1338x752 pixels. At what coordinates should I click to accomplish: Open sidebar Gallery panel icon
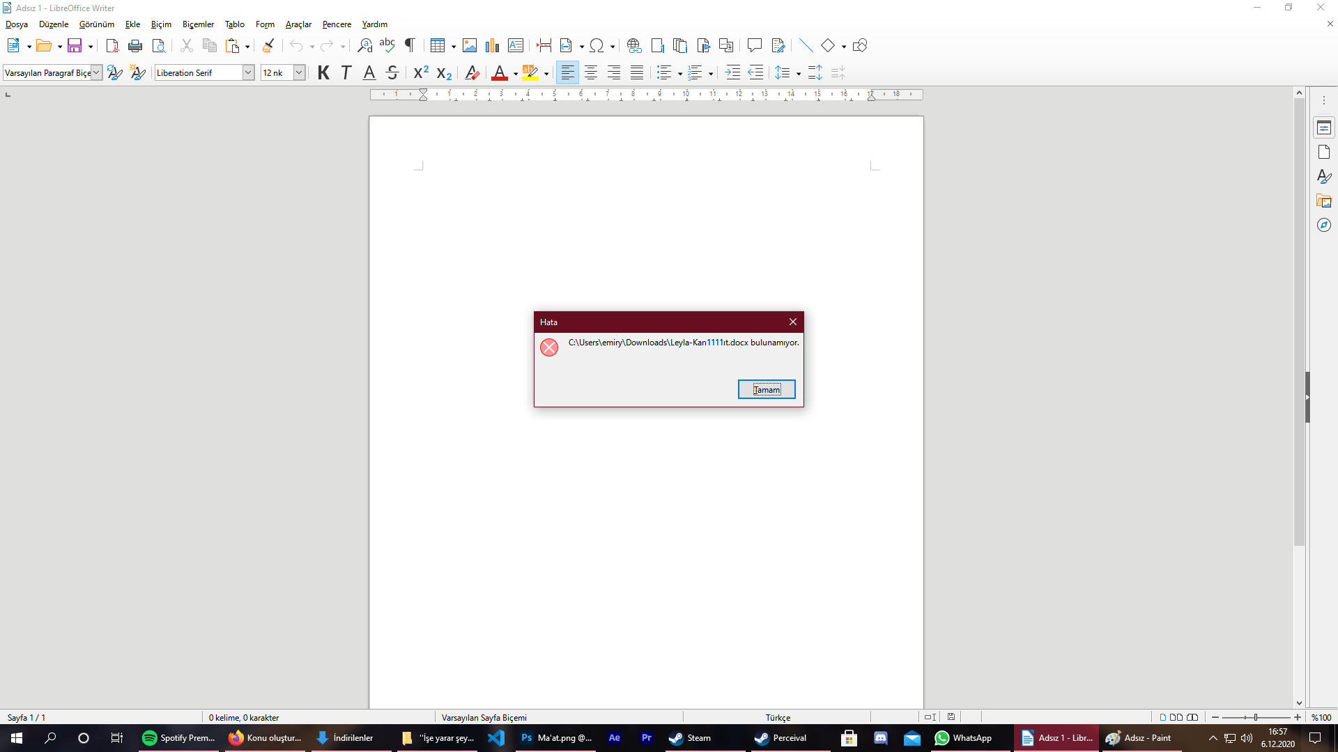[x=1323, y=201]
